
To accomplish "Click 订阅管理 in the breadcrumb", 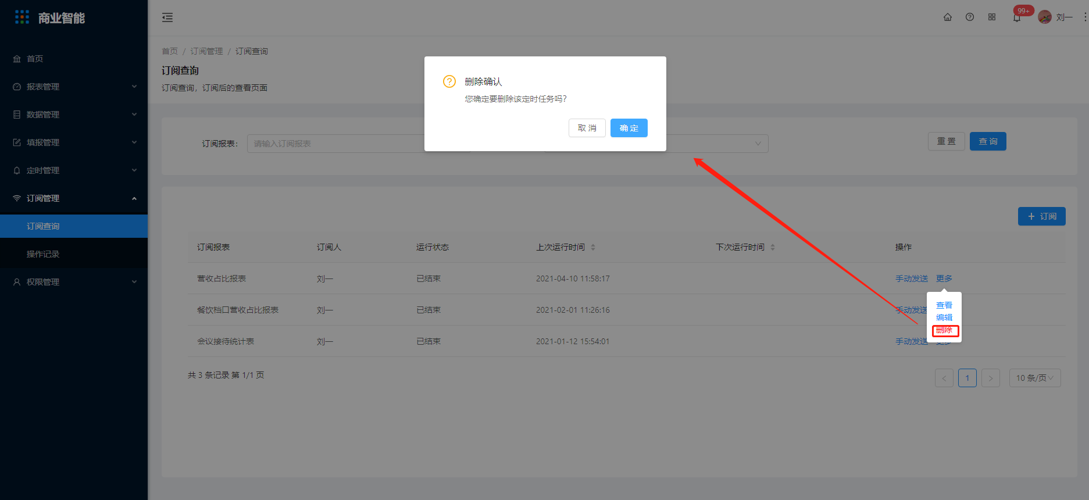I will click(x=206, y=51).
